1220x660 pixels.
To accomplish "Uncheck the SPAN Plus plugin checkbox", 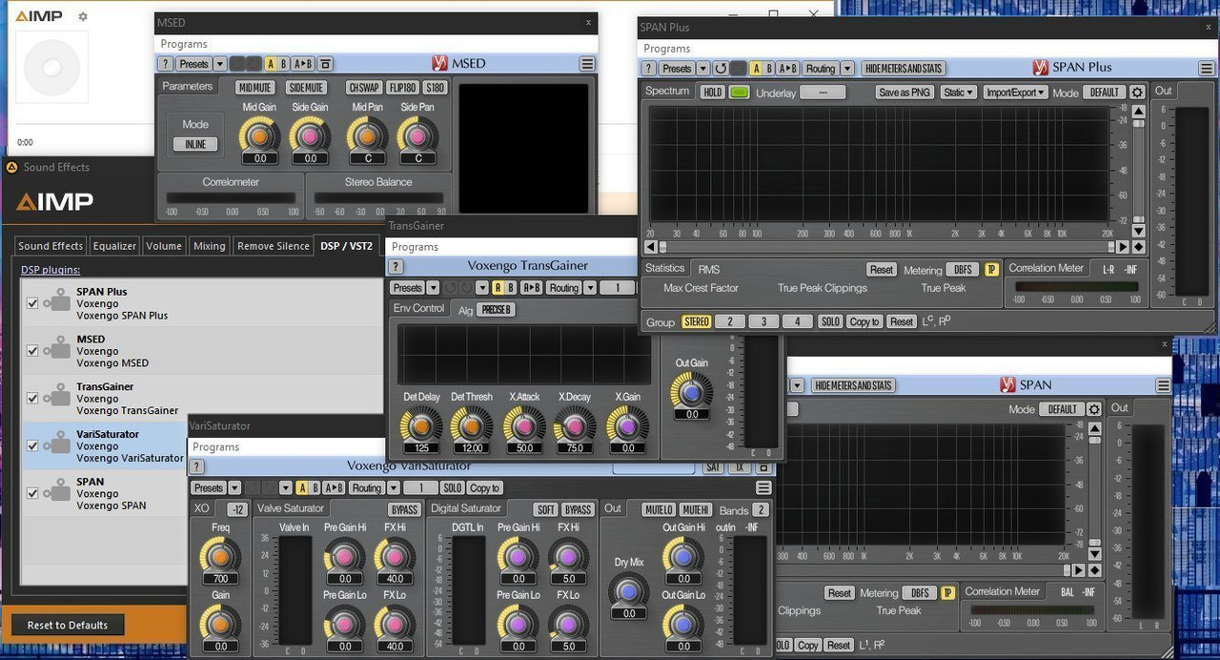I will pyautogui.click(x=32, y=303).
